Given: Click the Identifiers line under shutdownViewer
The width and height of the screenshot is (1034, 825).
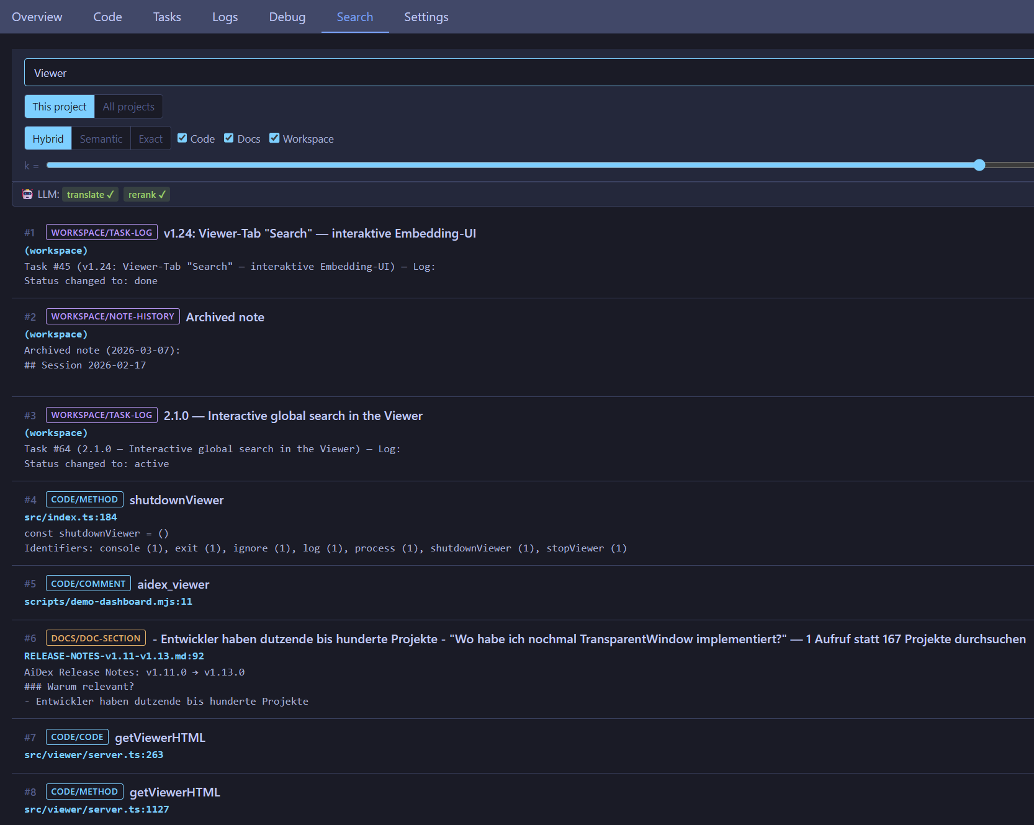Looking at the screenshot, I should 325,548.
